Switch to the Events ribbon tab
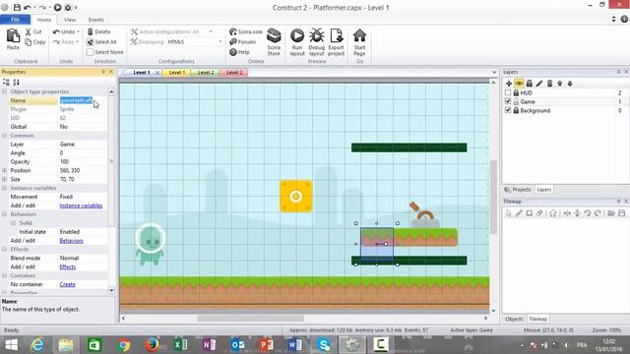 pos(96,20)
